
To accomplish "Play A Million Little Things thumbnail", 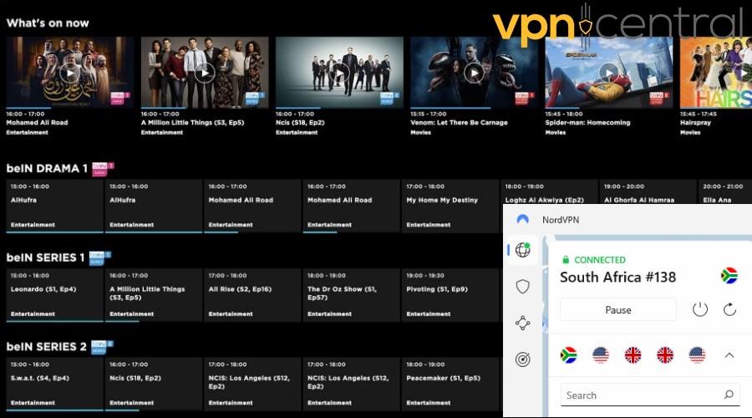I will (205, 73).
